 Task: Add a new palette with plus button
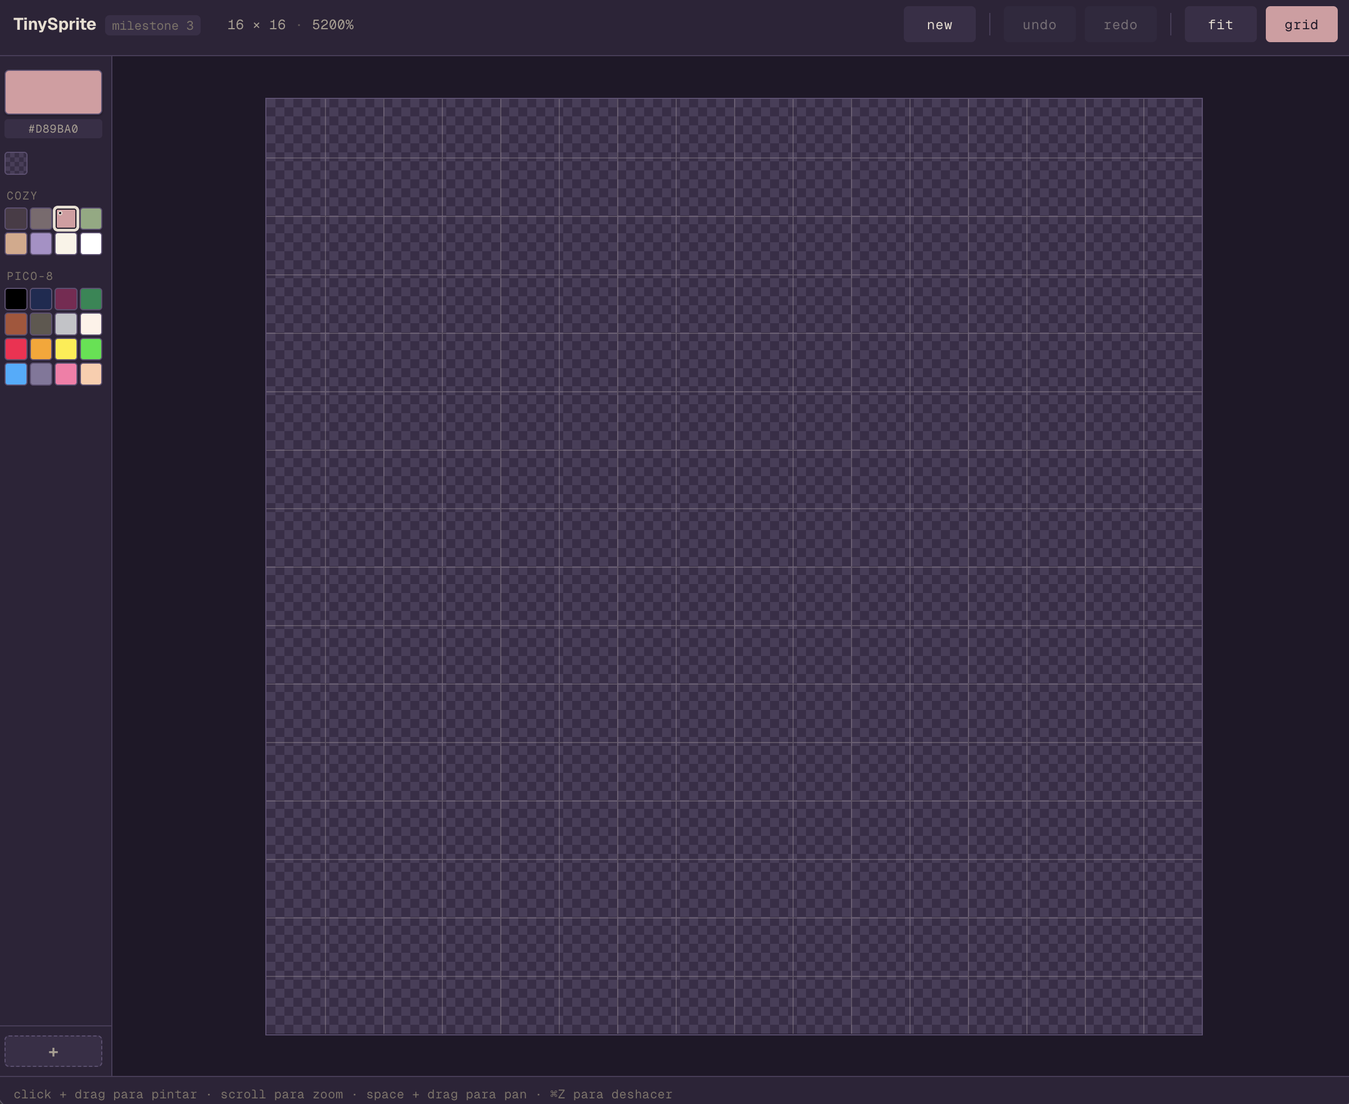click(53, 1052)
